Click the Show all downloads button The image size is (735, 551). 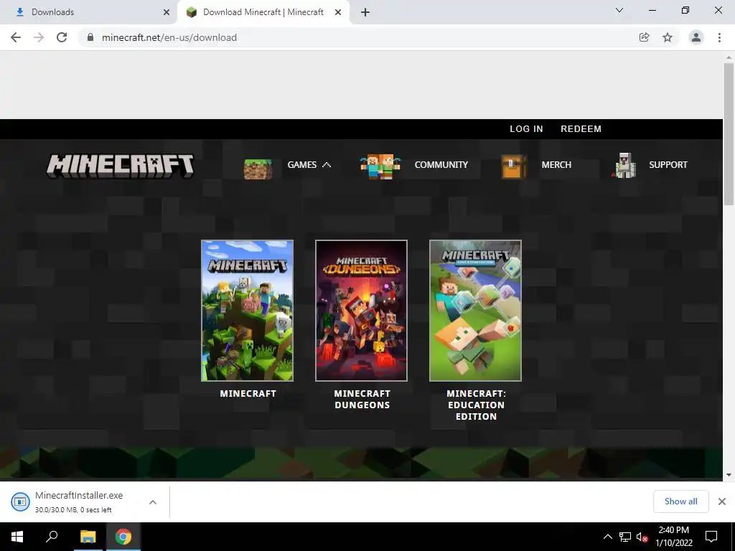click(x=680, y=501)
